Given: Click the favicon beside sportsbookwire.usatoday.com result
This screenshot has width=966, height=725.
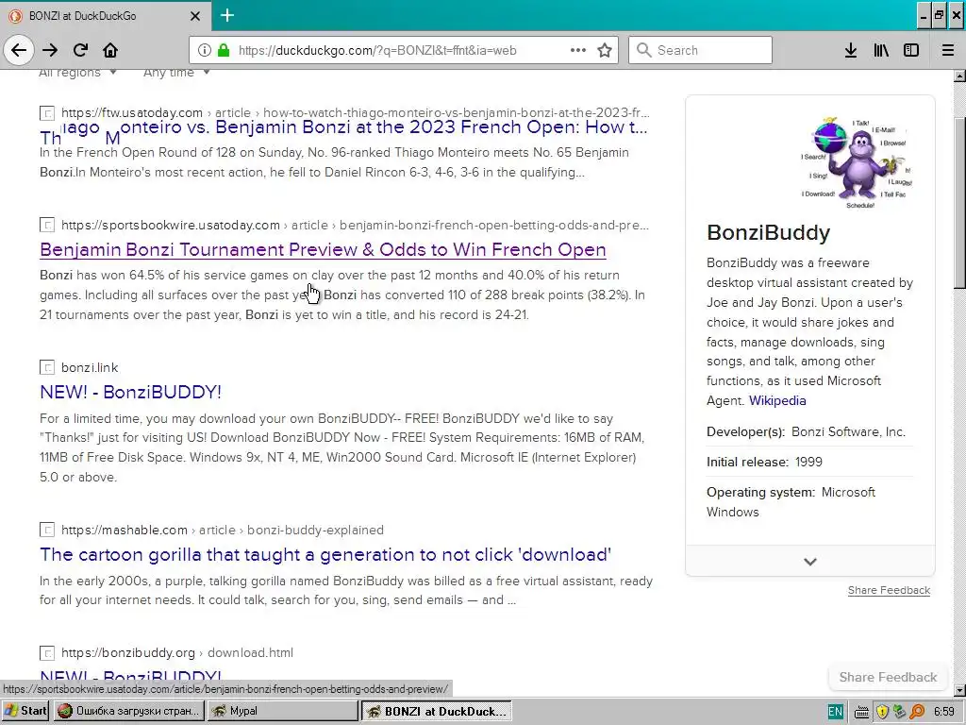Looking at the screenshot, I should (x=47, y=225).
